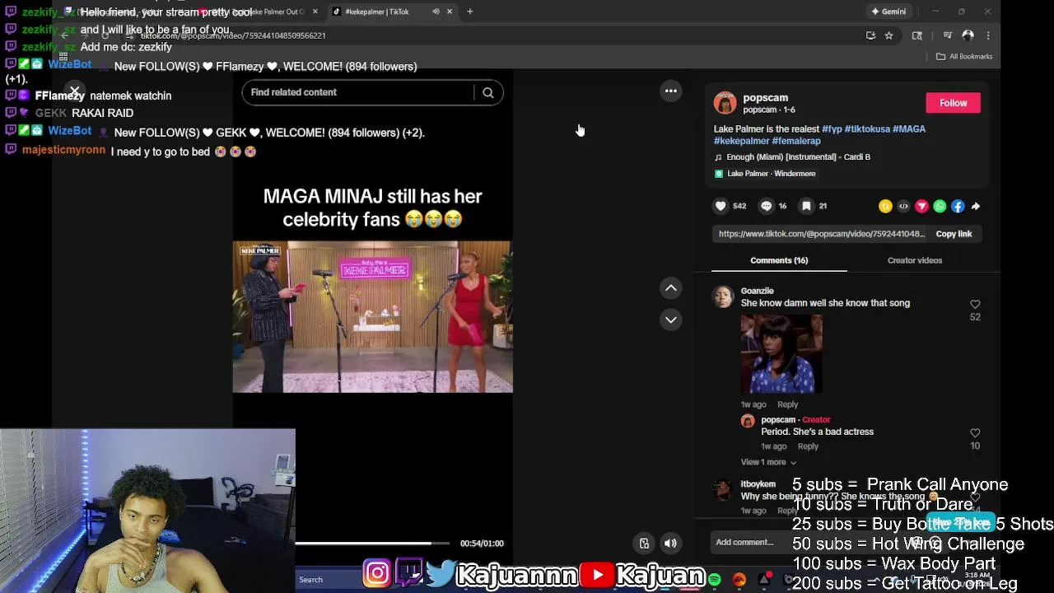Open Goanzile's profile avatar
The width and height of the screenshot is (1054, 593).
pyautogui.click(x=723, y=296)
